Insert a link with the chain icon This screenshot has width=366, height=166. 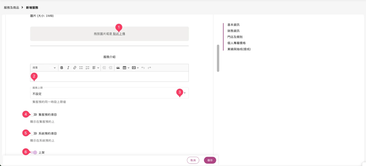point(75,68)
